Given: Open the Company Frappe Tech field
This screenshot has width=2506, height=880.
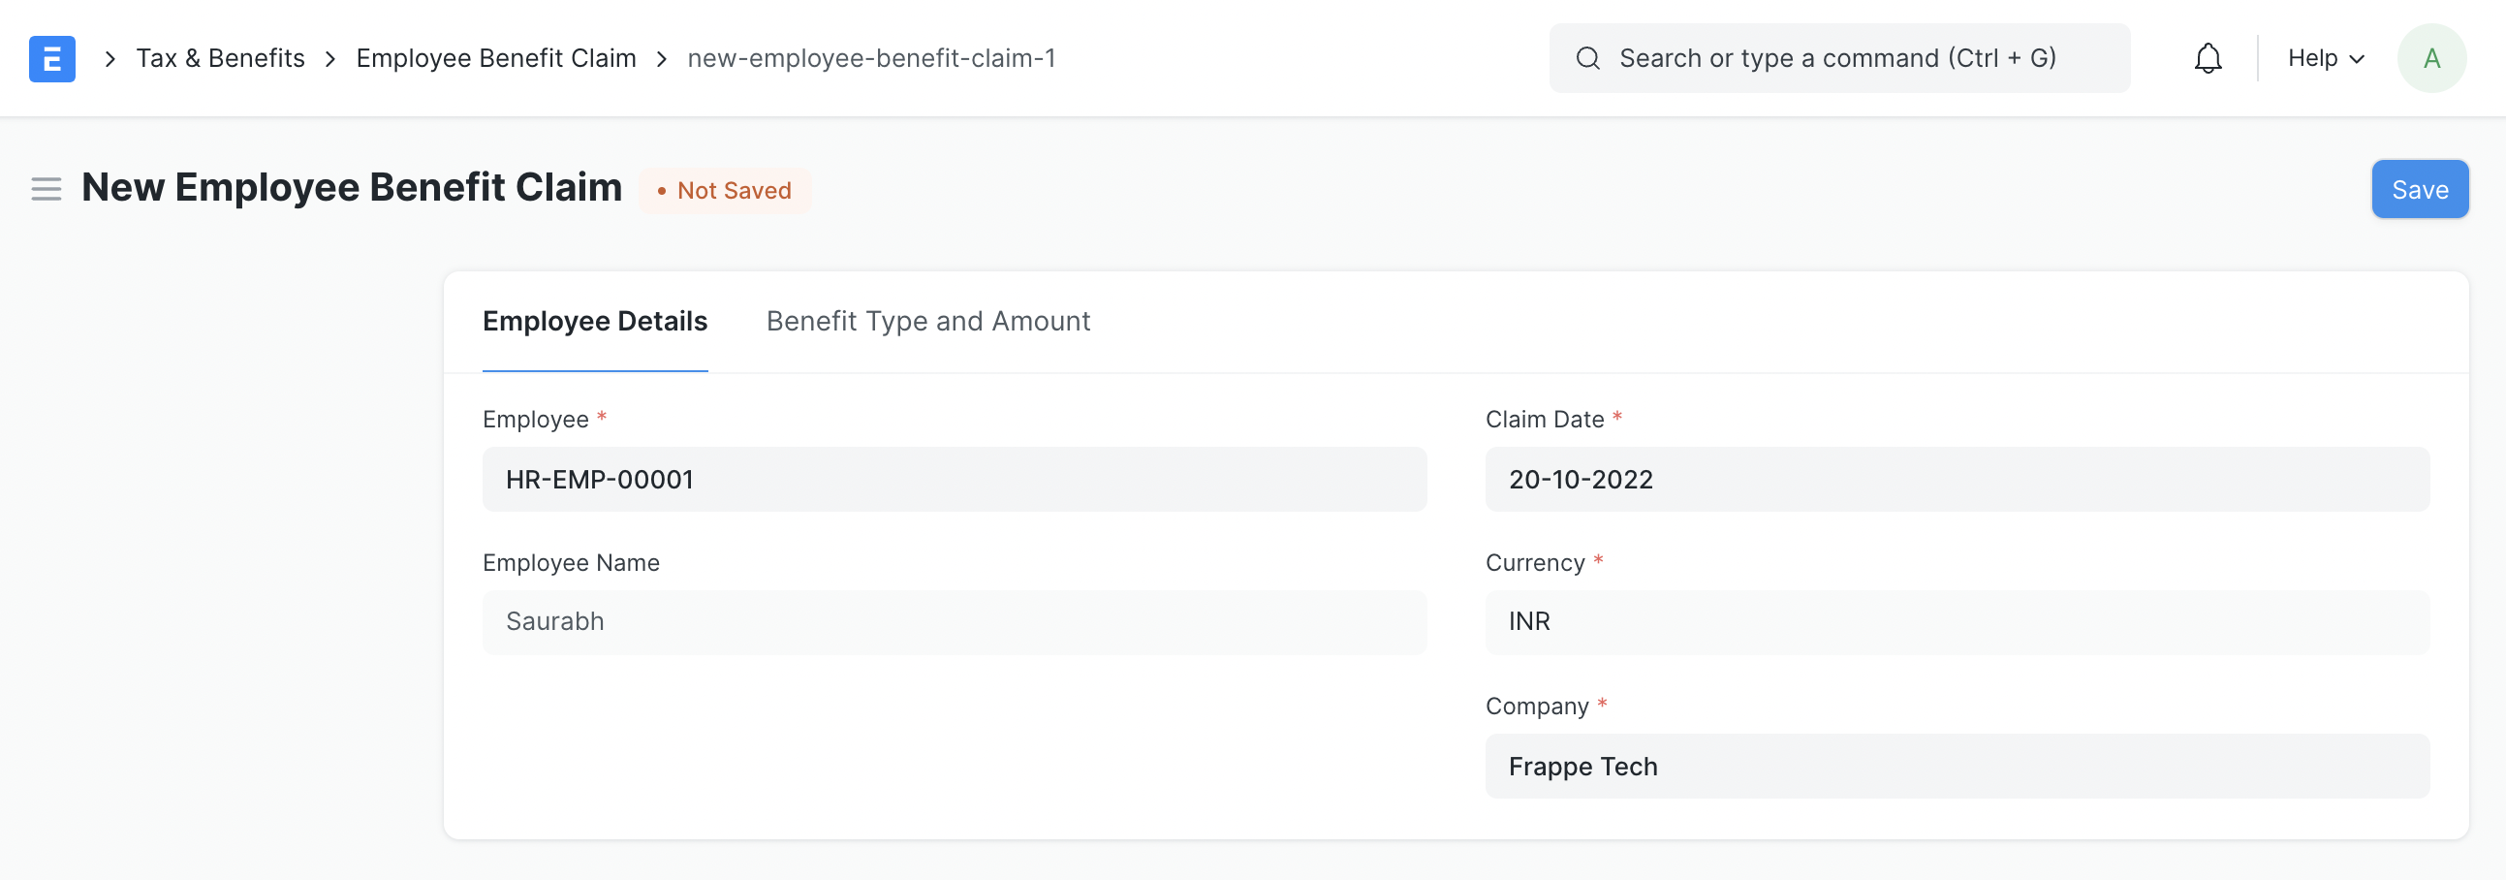Looking at the screenshot, I should pyautogui.click(x=1957, y=766).
